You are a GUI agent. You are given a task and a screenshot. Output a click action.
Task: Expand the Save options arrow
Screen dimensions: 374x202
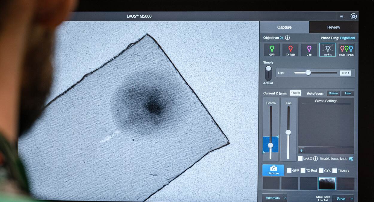[x=352, y=199]
